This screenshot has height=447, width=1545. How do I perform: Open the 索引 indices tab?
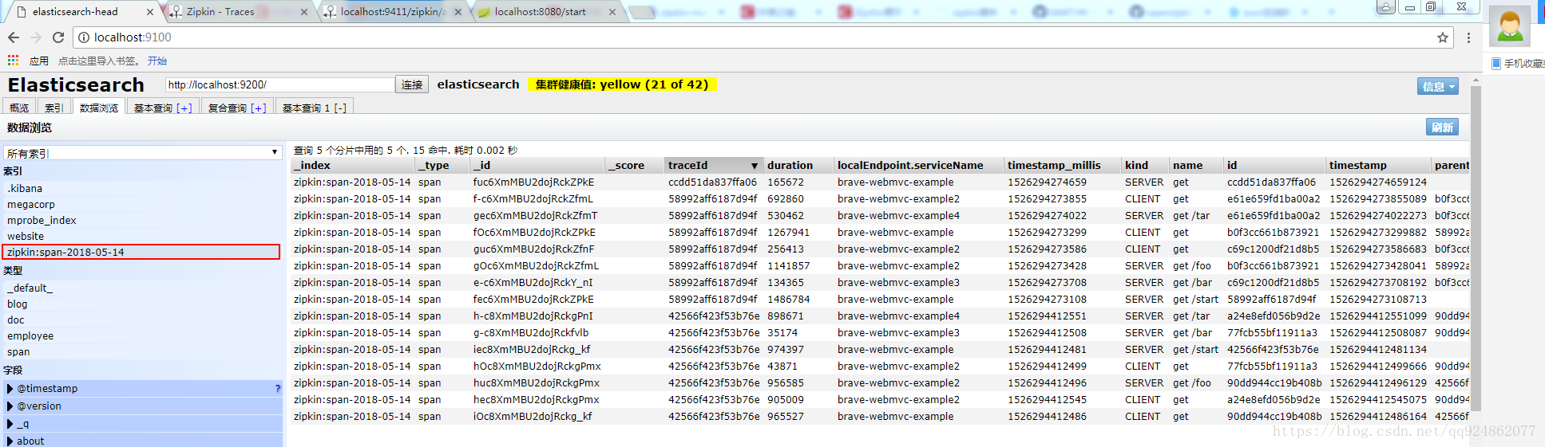[53, 108]
